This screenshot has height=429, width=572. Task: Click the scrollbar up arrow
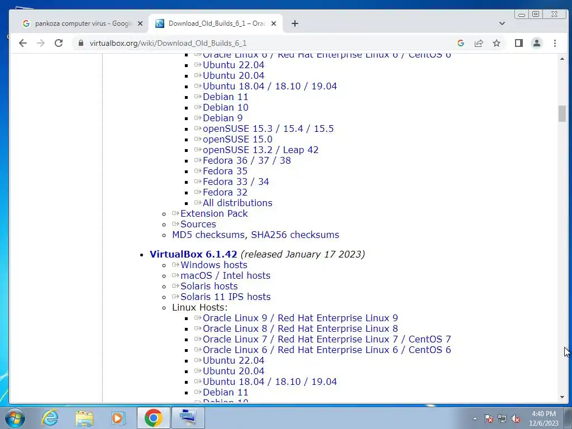(562, 58)
